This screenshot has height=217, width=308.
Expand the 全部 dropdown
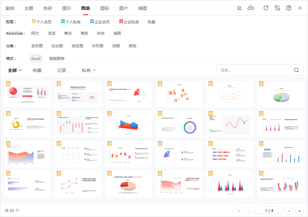pyautogui.click(x=15, y=70)
